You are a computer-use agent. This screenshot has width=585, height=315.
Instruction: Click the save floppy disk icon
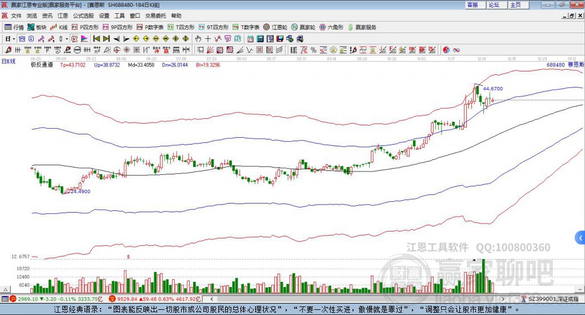point(280,39)
